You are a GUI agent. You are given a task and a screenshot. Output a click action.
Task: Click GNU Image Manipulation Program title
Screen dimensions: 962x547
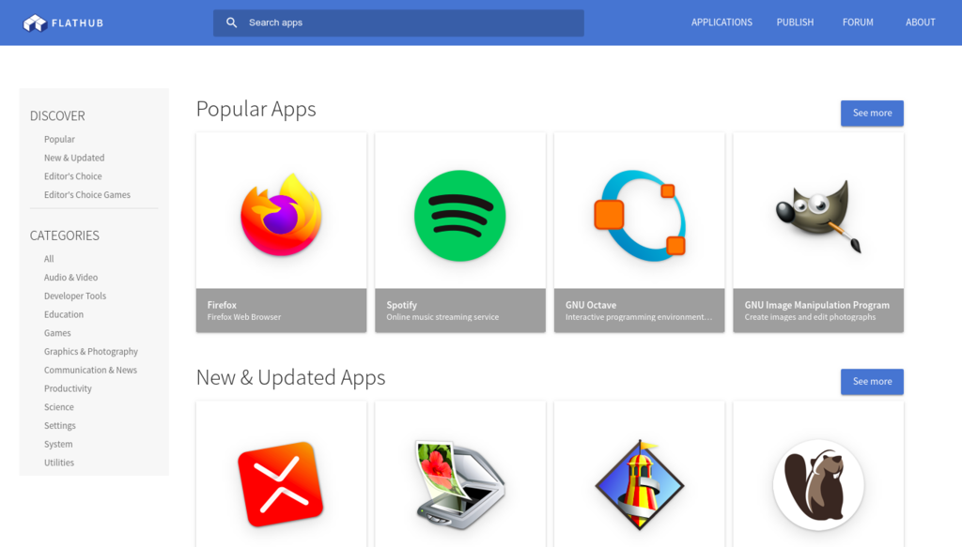pos(816,304)
